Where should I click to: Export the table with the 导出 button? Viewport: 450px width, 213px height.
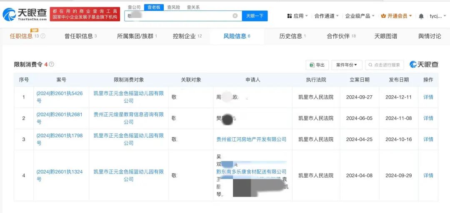pyautogui.click(x=317, y=65)
